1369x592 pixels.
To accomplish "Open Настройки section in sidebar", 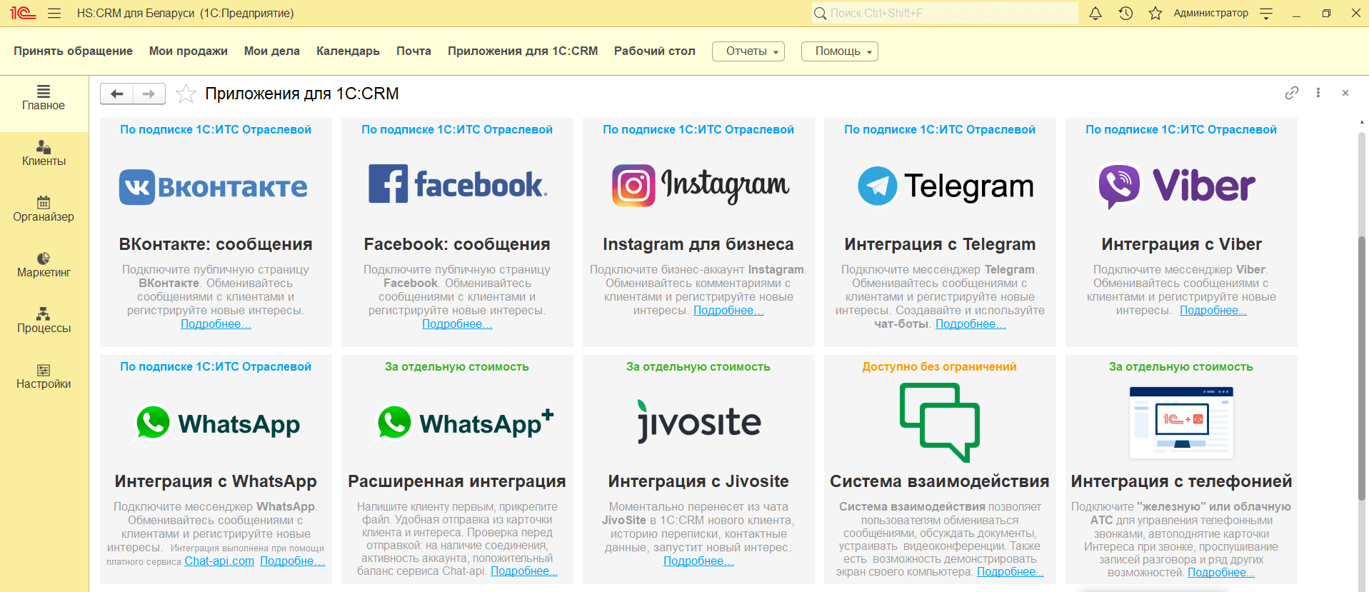I will [x=44, y=376].
